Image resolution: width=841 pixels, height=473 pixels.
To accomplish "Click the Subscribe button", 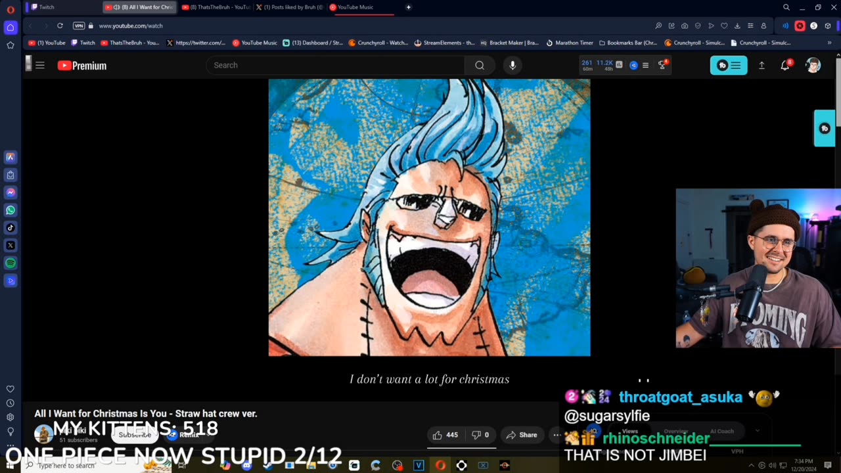I will point(135,435).
